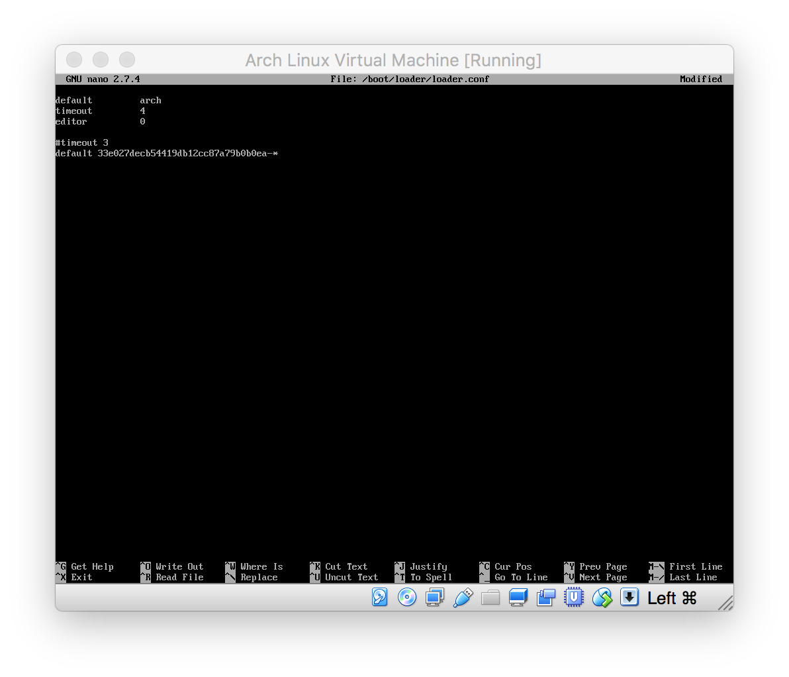Click the 'default arch' config line
Screen dimensions: 789x677
click(108, 100)
